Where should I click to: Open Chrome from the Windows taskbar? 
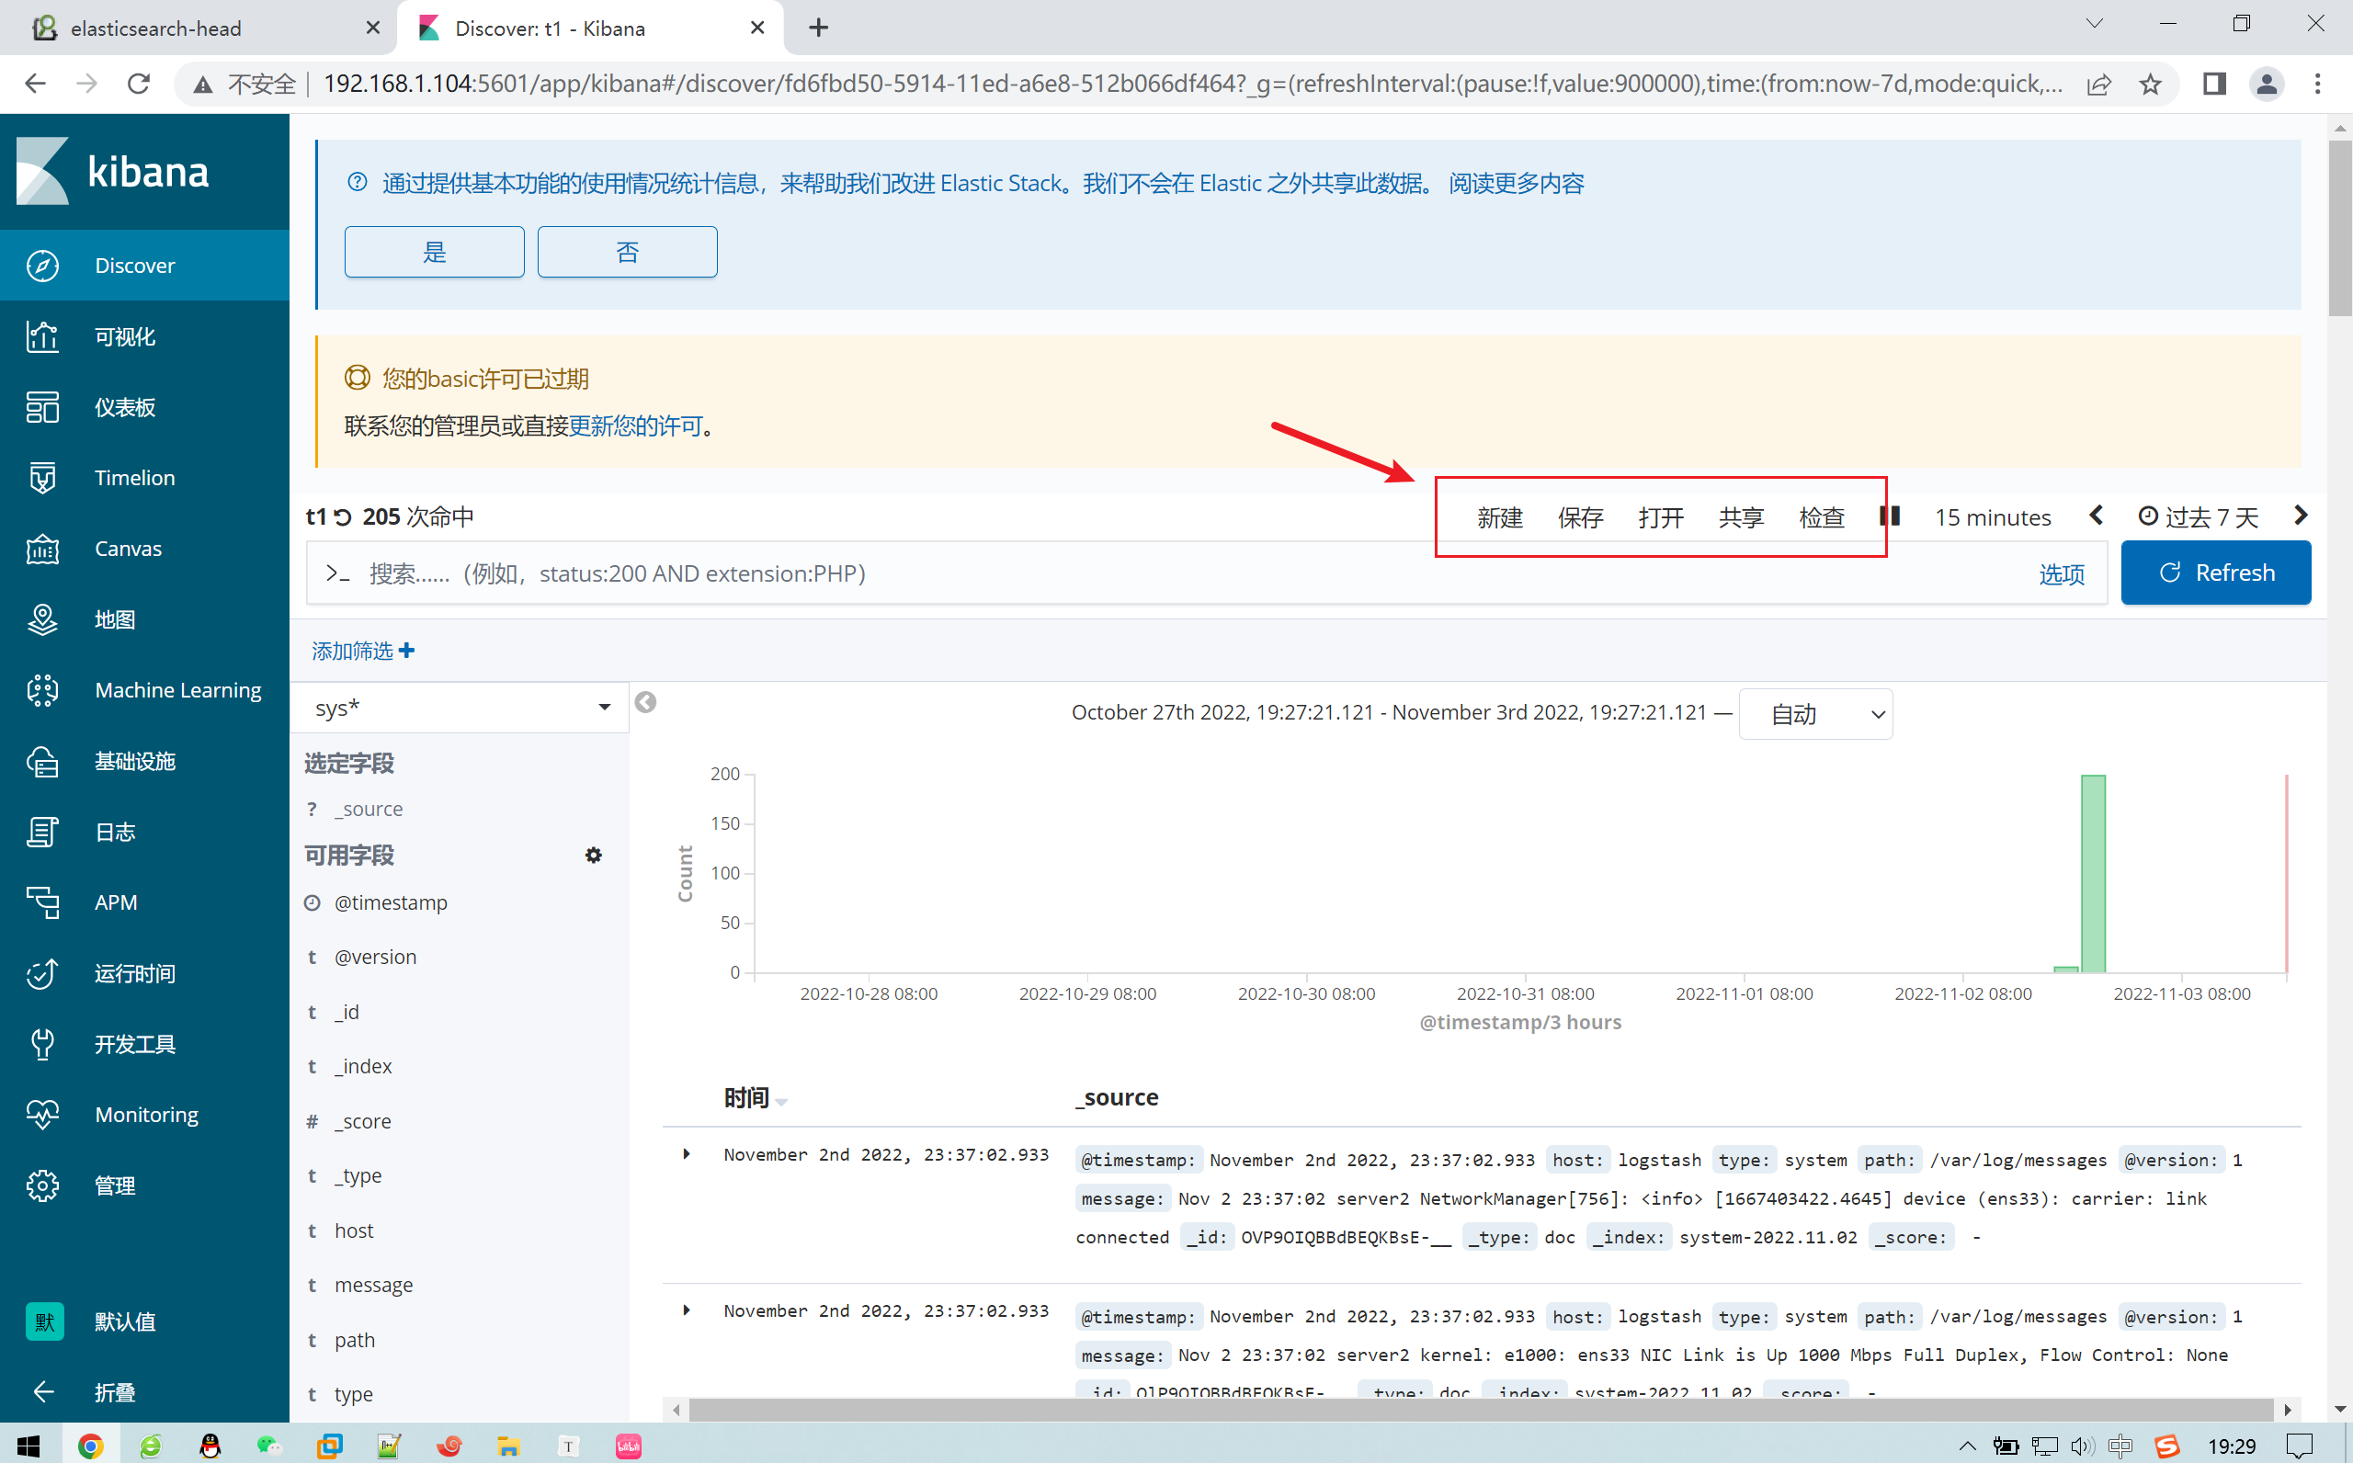coord(90,1446)
